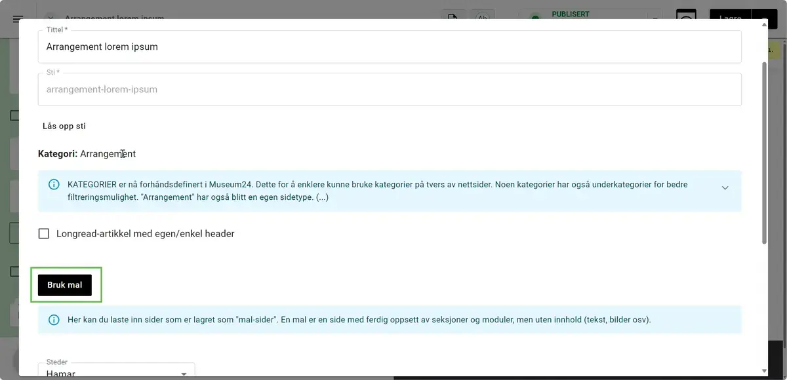Expand the KATEGORIER info box chevron
This screenshot has height=380, width=787.
point(725,188)
